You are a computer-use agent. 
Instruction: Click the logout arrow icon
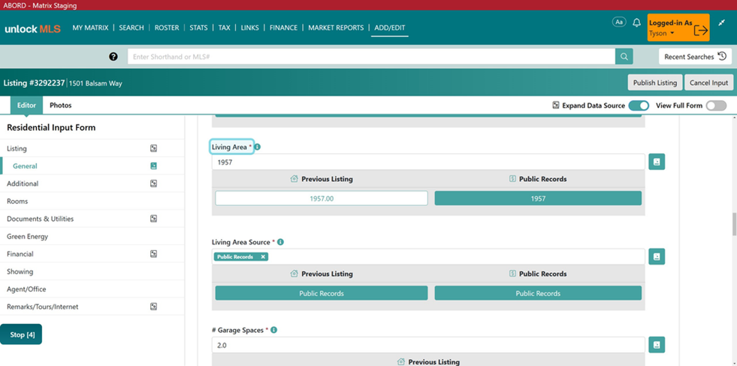click(700, 30)
